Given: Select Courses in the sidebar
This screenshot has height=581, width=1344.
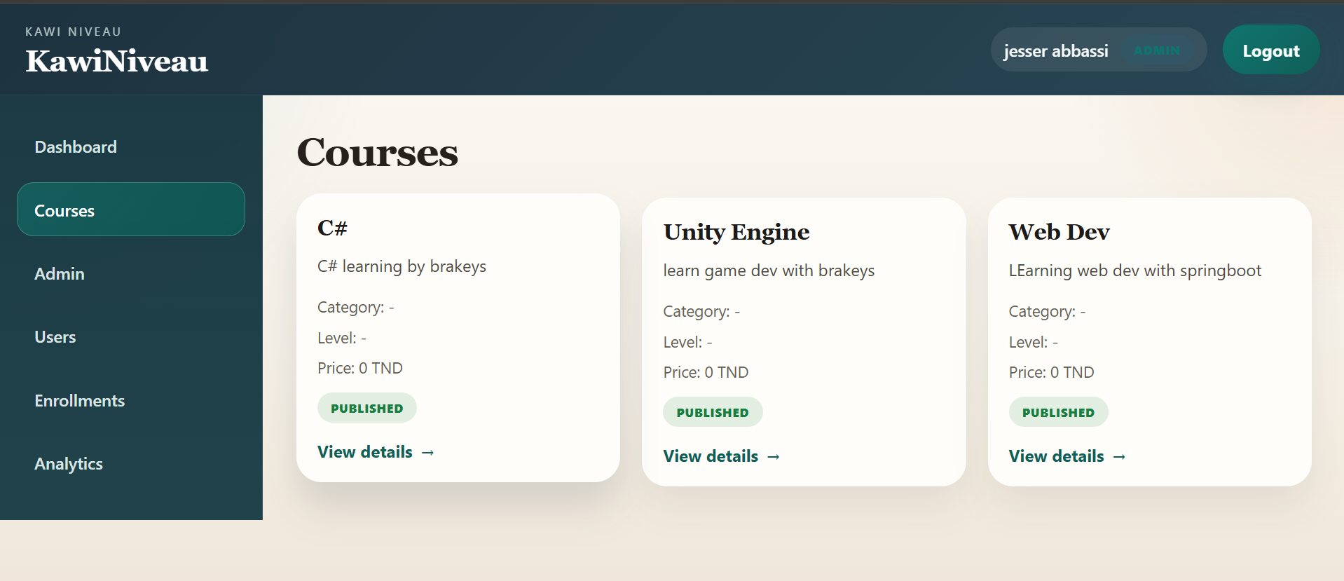Looking at the screenshot, I should pos(131,210).
